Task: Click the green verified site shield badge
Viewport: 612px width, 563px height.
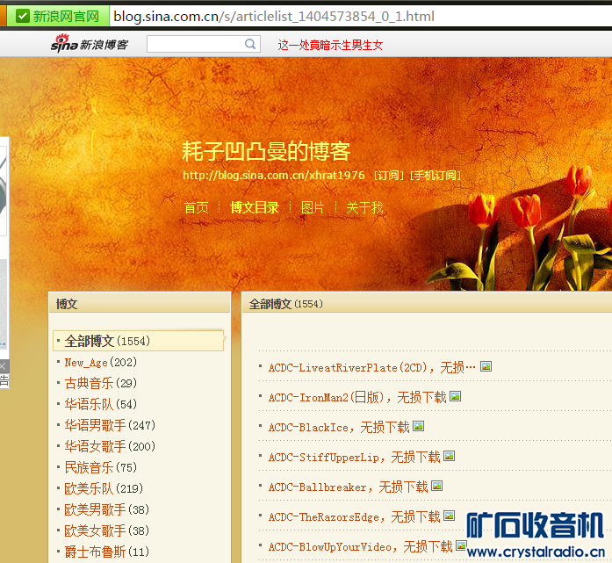Action: click(23, 17)
